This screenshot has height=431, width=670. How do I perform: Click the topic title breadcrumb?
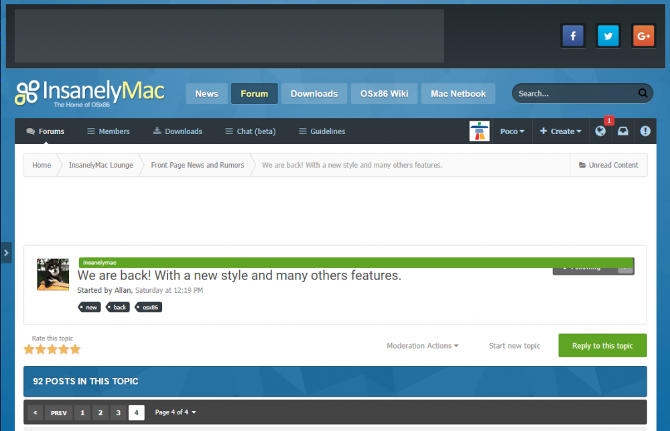(352, 165)
